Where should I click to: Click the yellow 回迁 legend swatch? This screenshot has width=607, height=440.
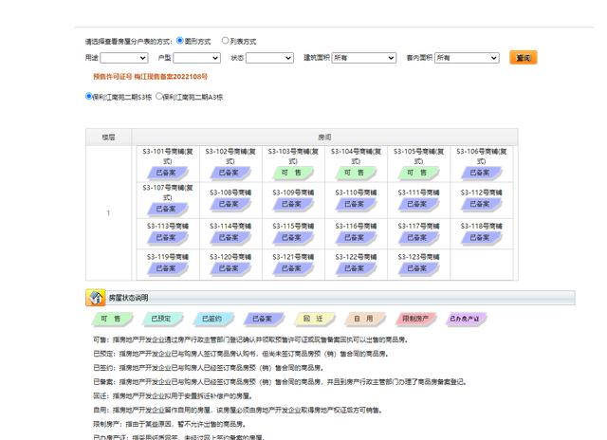pyautogui.click(x=314, y=319)
